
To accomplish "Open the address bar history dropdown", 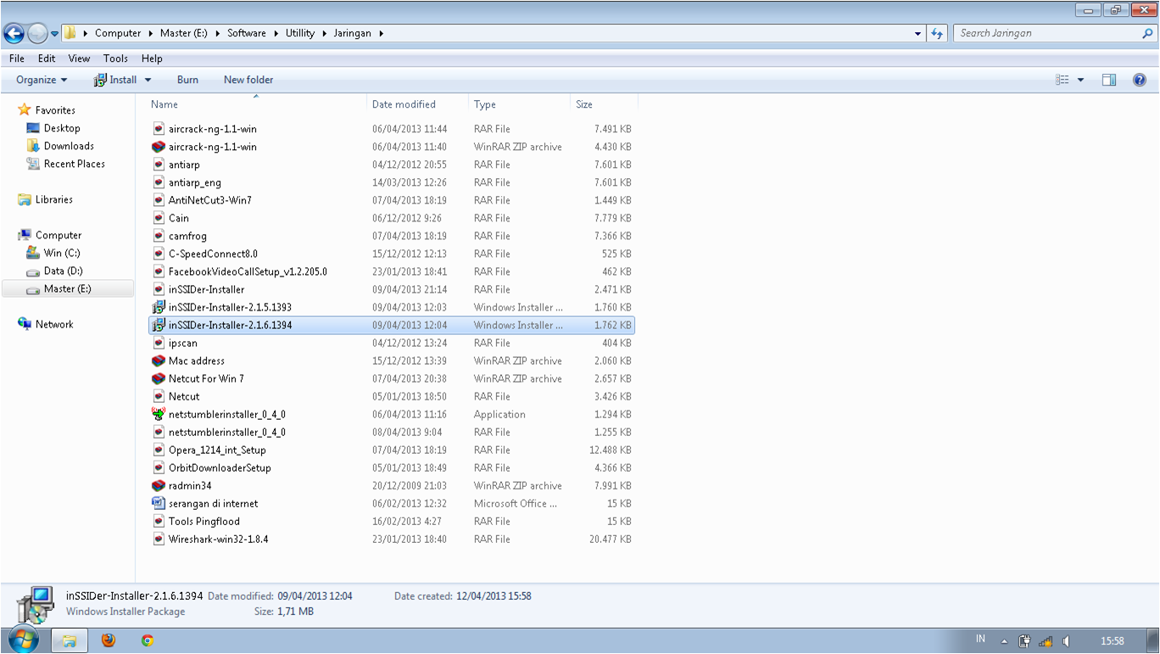I will pyautogui.click(x=918, y=34).
